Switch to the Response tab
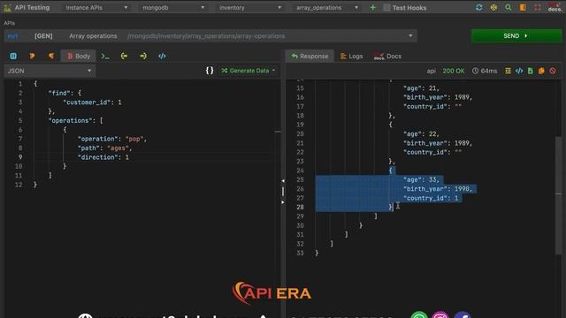Viewport: 566px width, 318px height. point(310,56)
